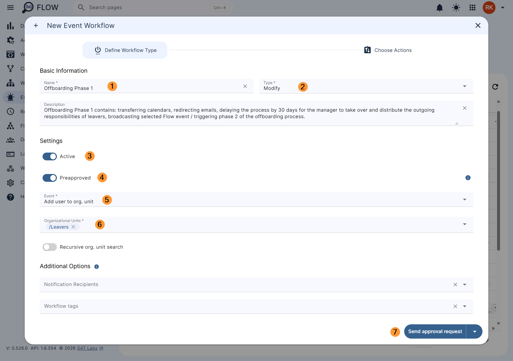Click the plus icon in dialog header

coord(36,25)
